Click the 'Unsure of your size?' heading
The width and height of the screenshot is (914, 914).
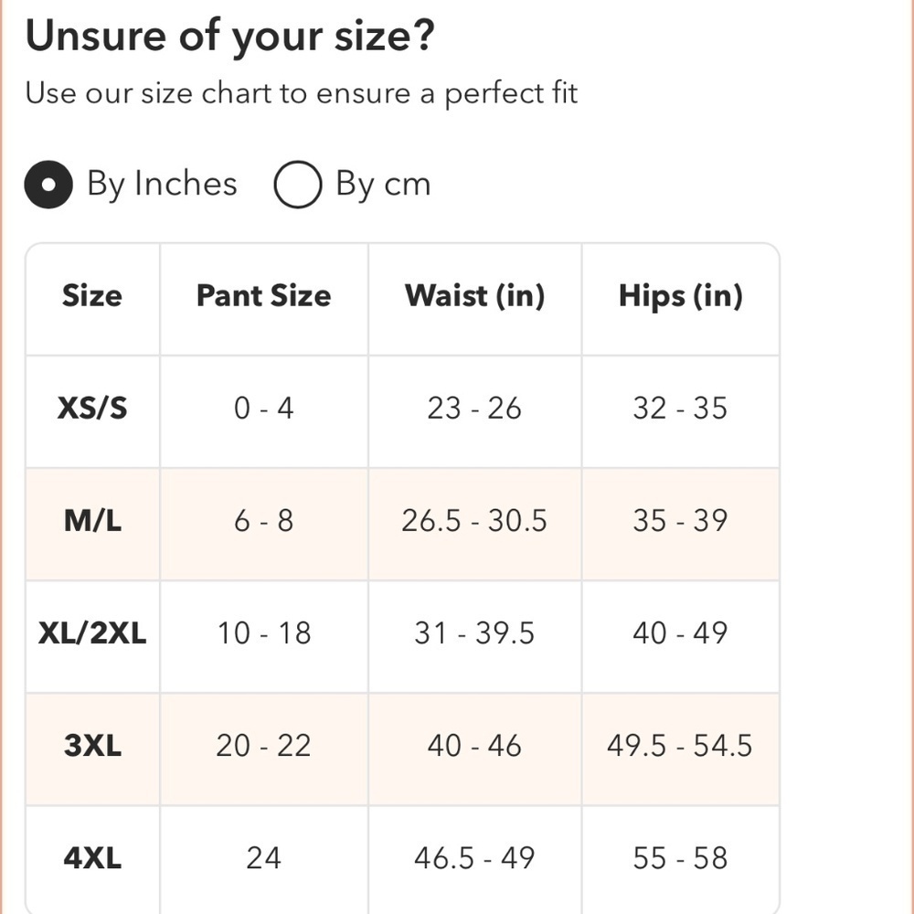[x=229, y=37]
